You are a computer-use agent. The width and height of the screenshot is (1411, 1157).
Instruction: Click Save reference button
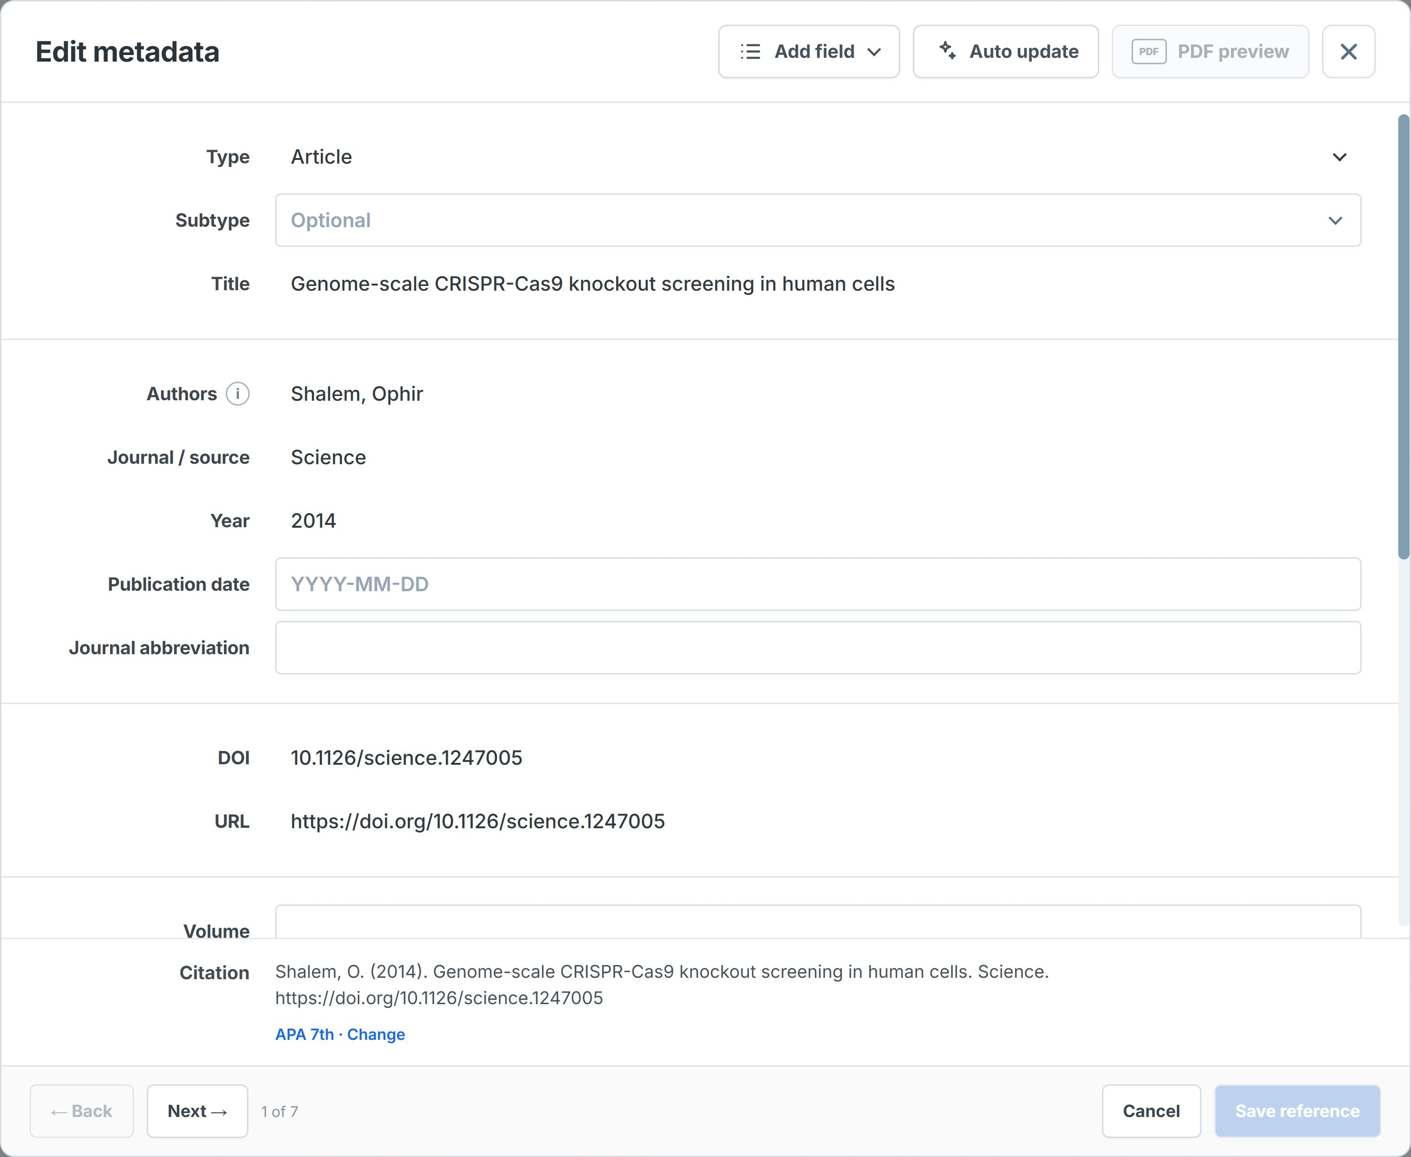pyautogui.click(x=1297, y=1111)
